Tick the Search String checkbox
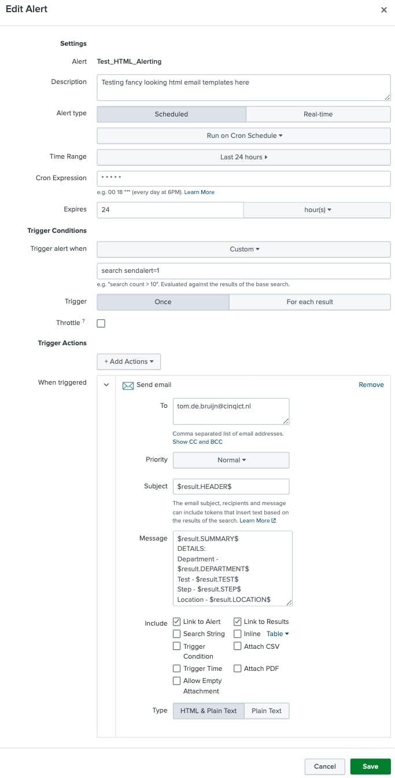The height and width of the screenshot is (778, 395). pos(177,634)
